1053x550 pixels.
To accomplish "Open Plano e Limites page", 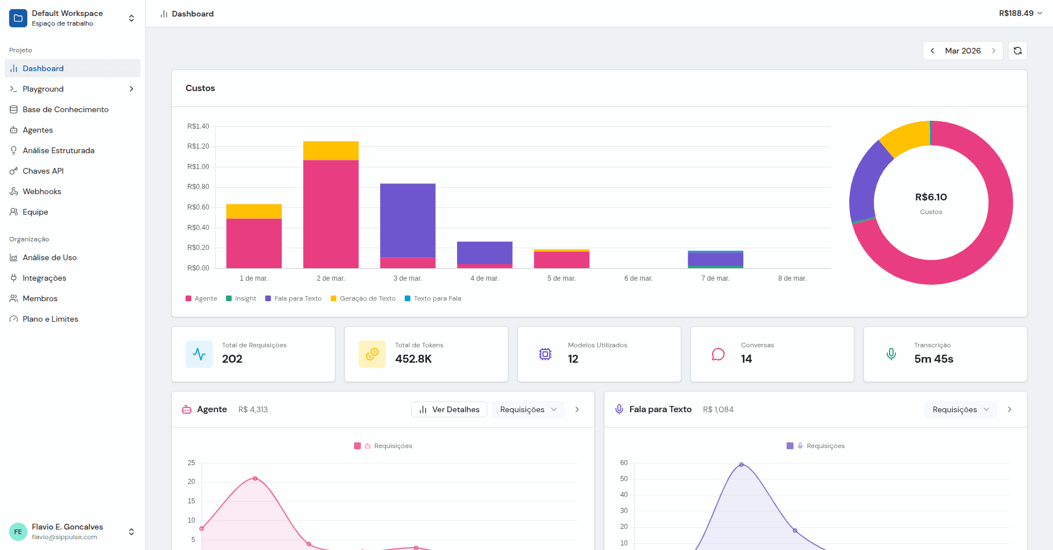I will coord(50,319).
